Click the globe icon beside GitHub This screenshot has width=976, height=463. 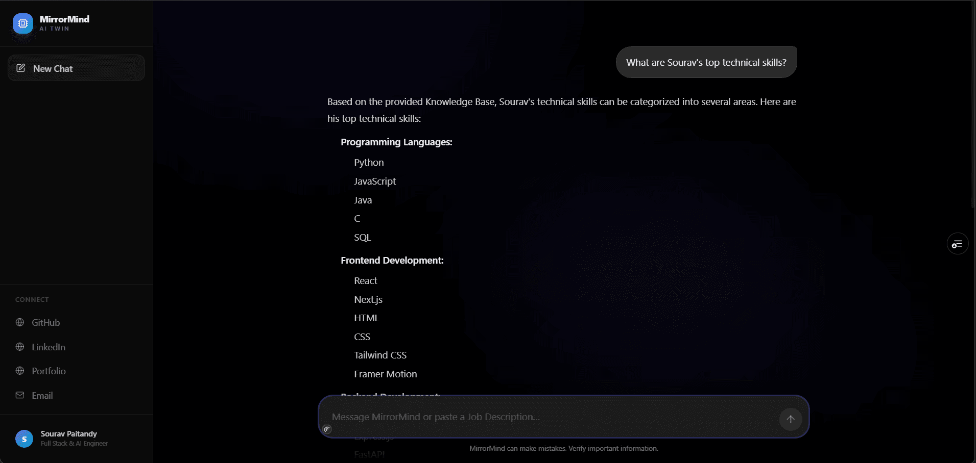tap(20, 322)
